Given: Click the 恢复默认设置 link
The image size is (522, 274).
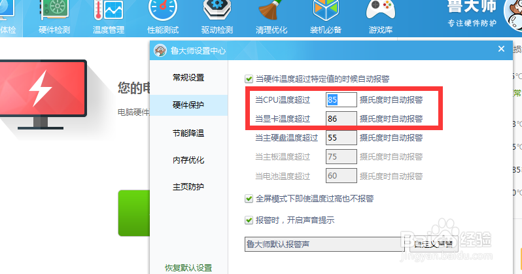Looking at the screenshot, I should 188,267.
